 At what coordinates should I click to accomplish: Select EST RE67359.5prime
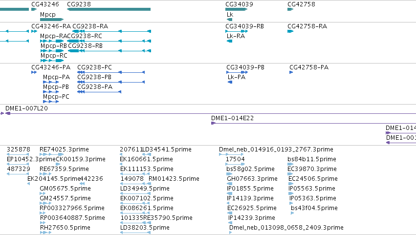coord(64,169)
